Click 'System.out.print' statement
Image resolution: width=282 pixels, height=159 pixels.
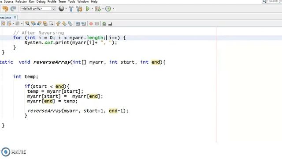coord(70,43)
